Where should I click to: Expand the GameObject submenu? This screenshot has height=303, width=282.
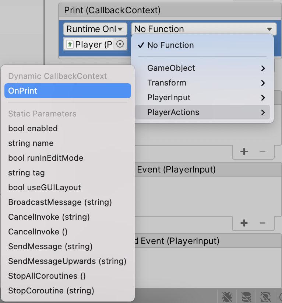click(202, 68)
